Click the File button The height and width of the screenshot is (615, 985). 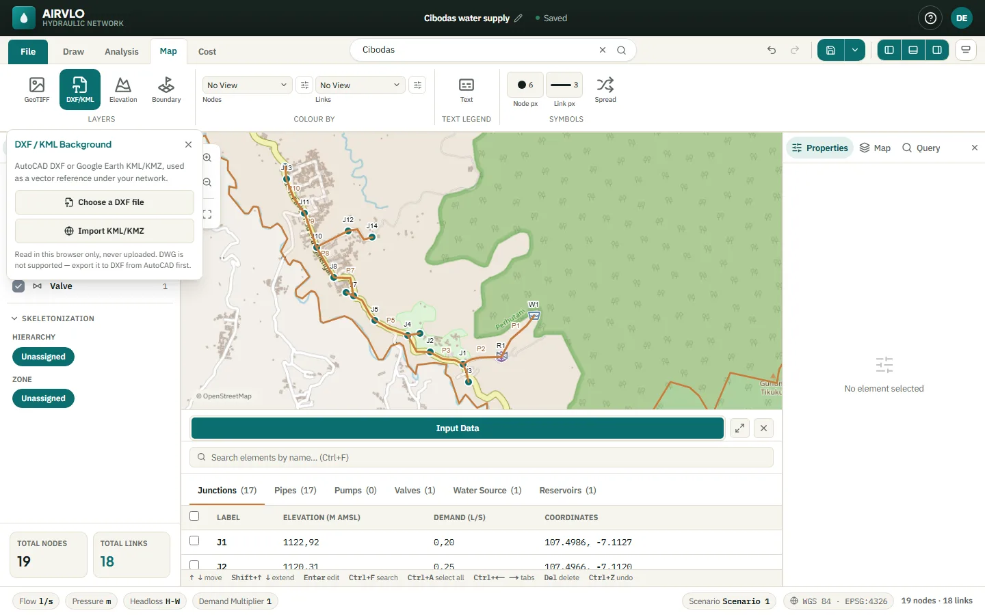(x=28, y=52)
